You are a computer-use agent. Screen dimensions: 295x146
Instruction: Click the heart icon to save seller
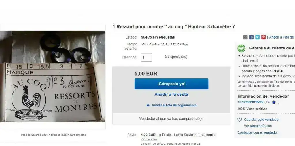239,120
